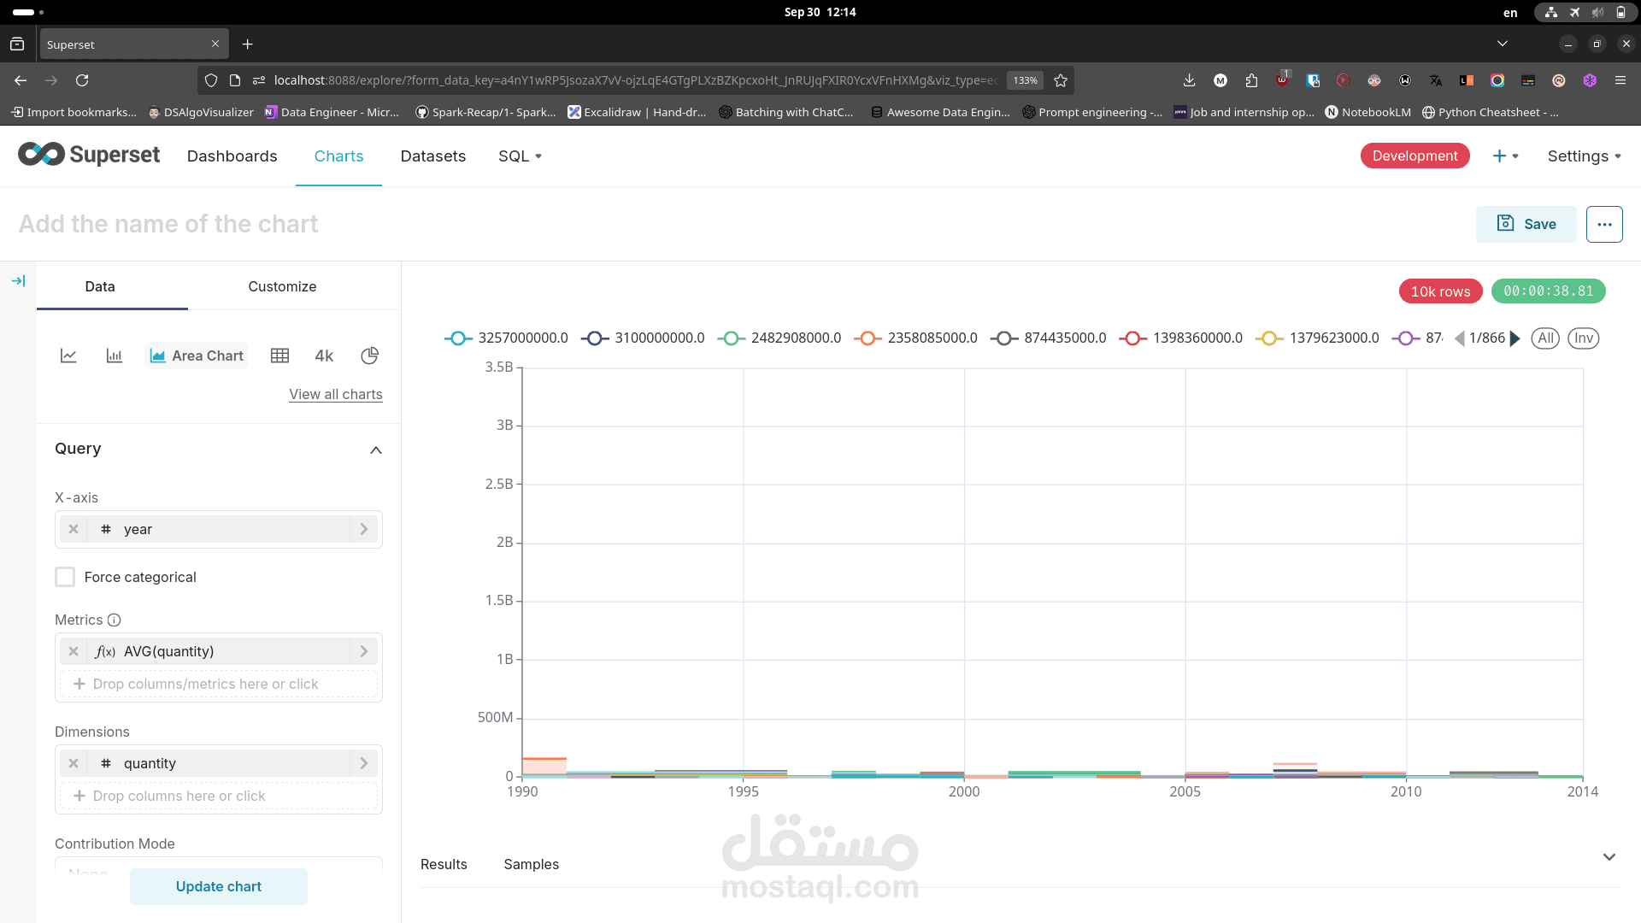Image resolution: width=1641 pixels, height=923 pixels.
Task: Select the Area Chart type
Action: pos(197,356)
